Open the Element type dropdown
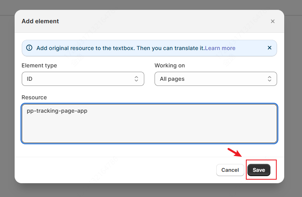The width and height of the screenshot is (302, 197). [x=83, y=79]
